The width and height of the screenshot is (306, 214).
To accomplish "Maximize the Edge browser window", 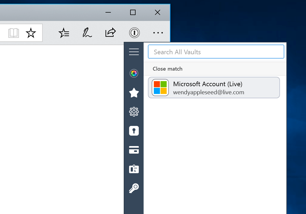I will 133,12.
